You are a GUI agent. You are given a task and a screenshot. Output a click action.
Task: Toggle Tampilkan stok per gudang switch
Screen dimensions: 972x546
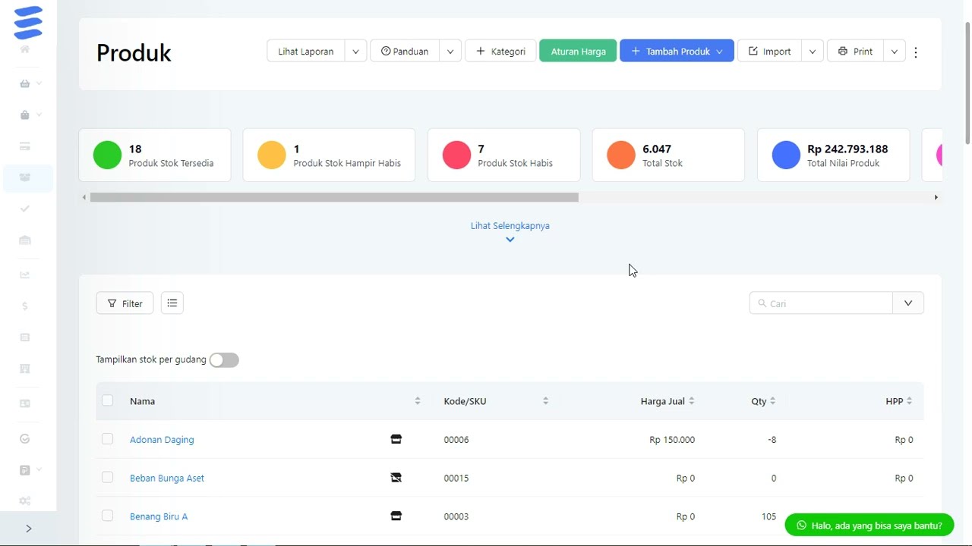click(224, 360)
